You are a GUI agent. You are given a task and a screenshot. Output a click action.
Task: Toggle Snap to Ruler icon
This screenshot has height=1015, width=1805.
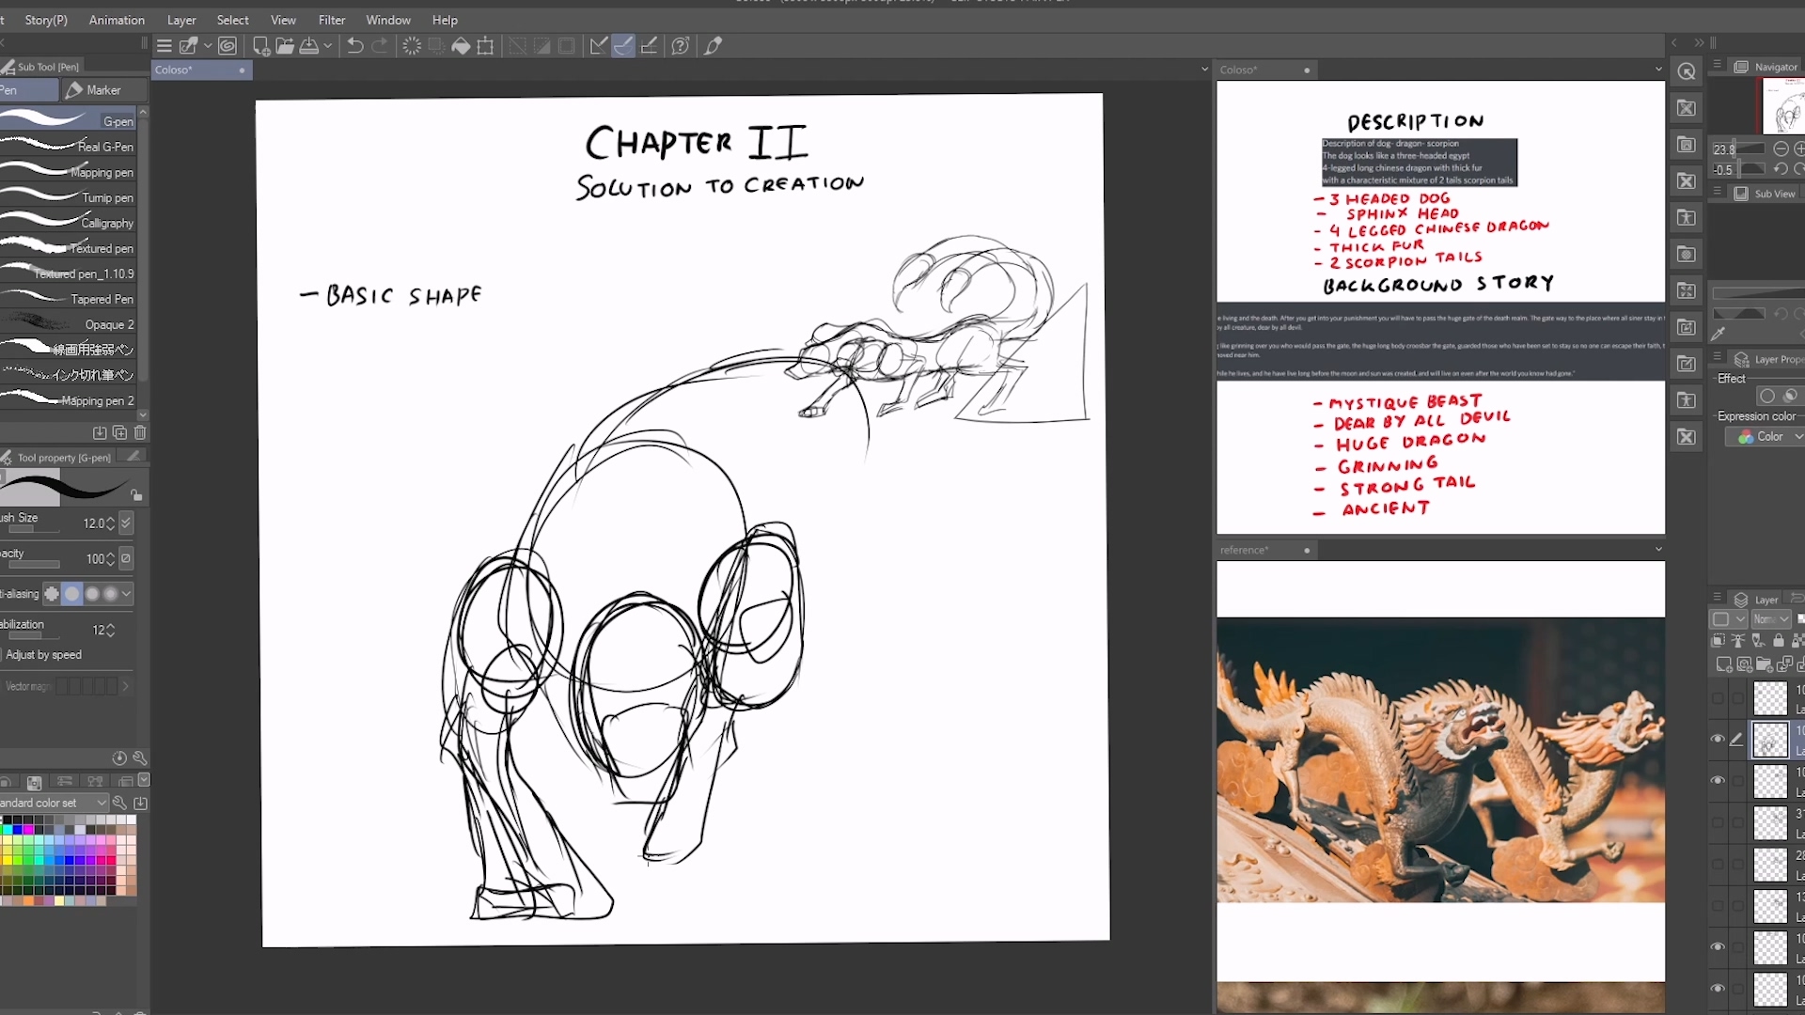coord(598,45)
